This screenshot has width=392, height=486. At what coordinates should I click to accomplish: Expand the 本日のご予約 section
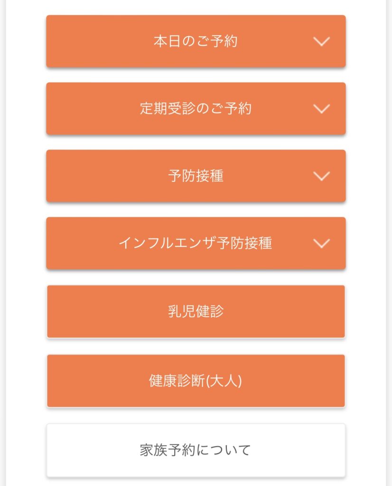click(x=196, y=42)
